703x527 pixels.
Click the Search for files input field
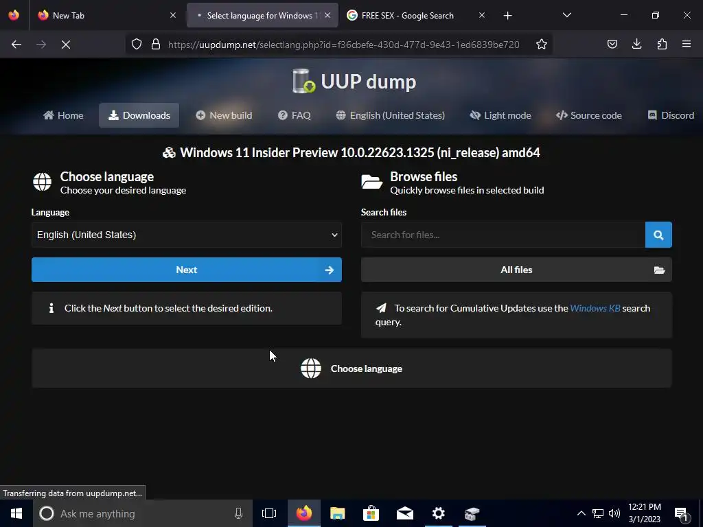click(503, 235)
